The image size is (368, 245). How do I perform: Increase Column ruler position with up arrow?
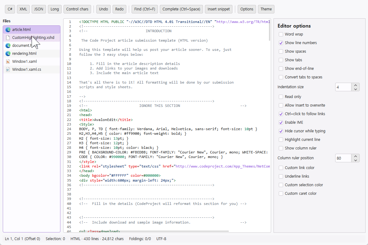click(x=355, y=156)
